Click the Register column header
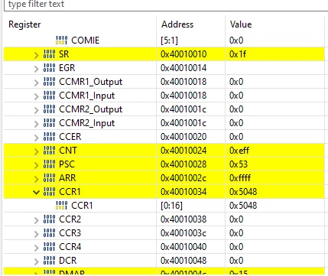 pos(24,24)
